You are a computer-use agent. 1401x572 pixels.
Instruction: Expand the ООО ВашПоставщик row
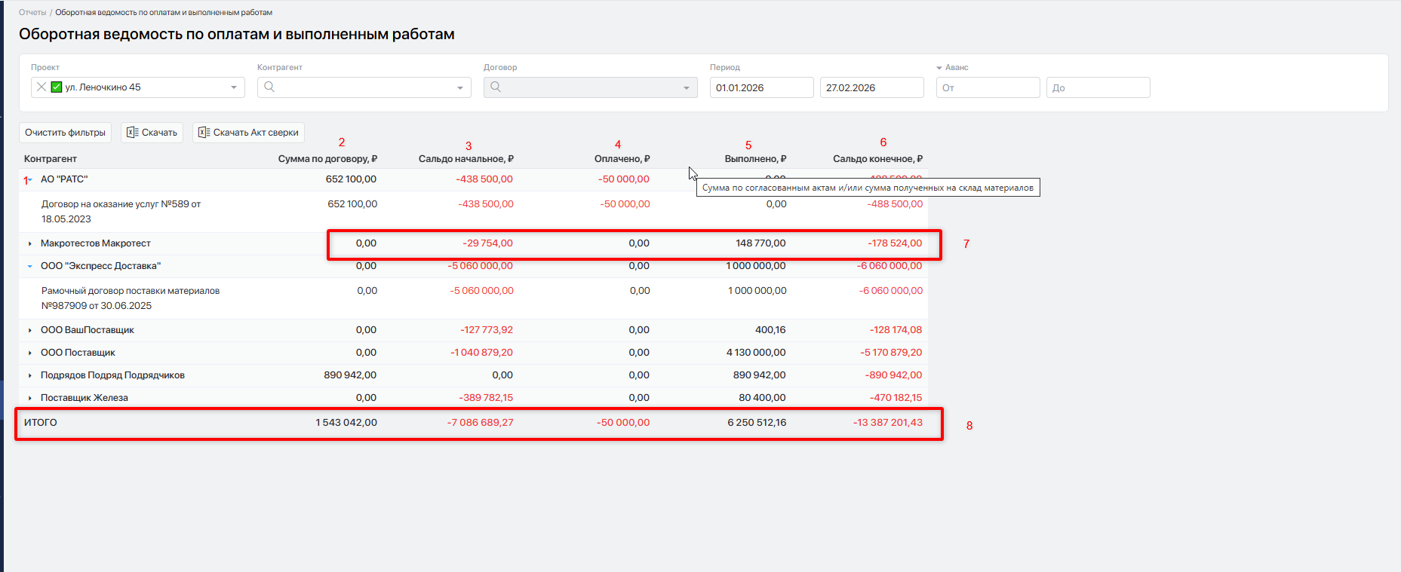[x=30, y=330]
